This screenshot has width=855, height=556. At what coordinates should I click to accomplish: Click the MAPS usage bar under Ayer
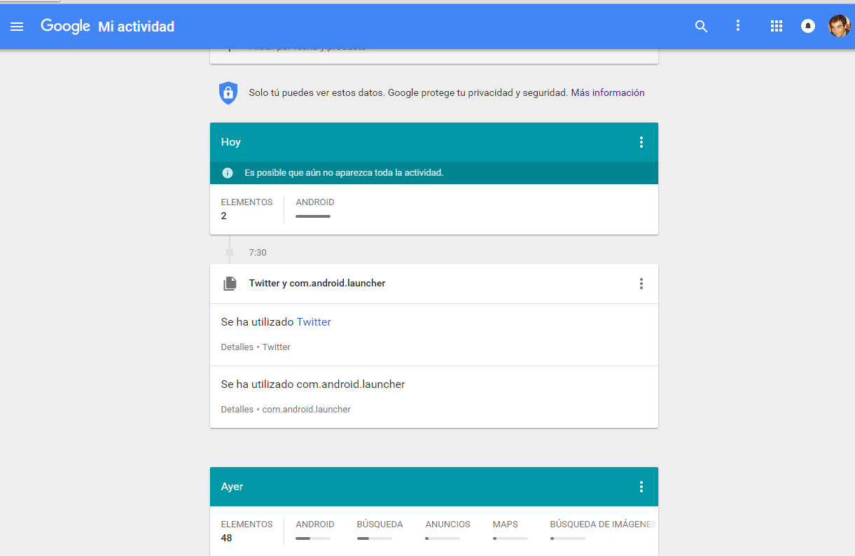pyautogui.click(x=510, y=538)
